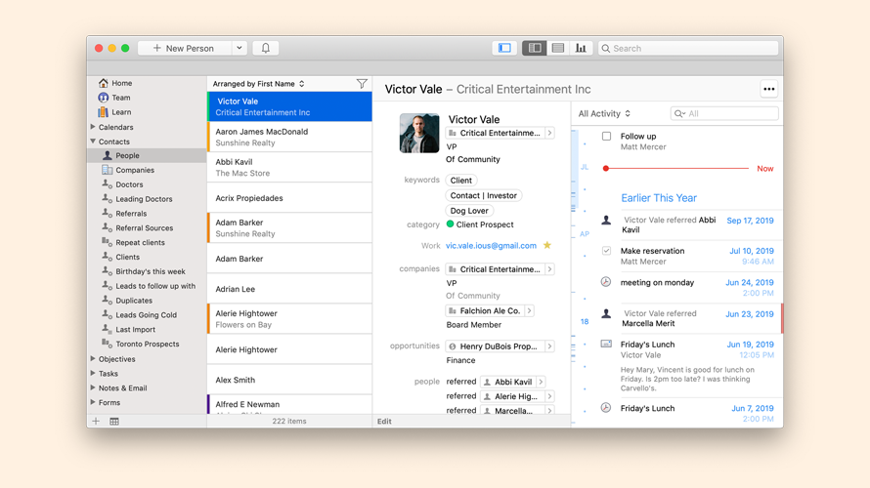Viewport: 870px width, 488px height.
Task: Select the split list-detail view
Action: pos(535,48)
